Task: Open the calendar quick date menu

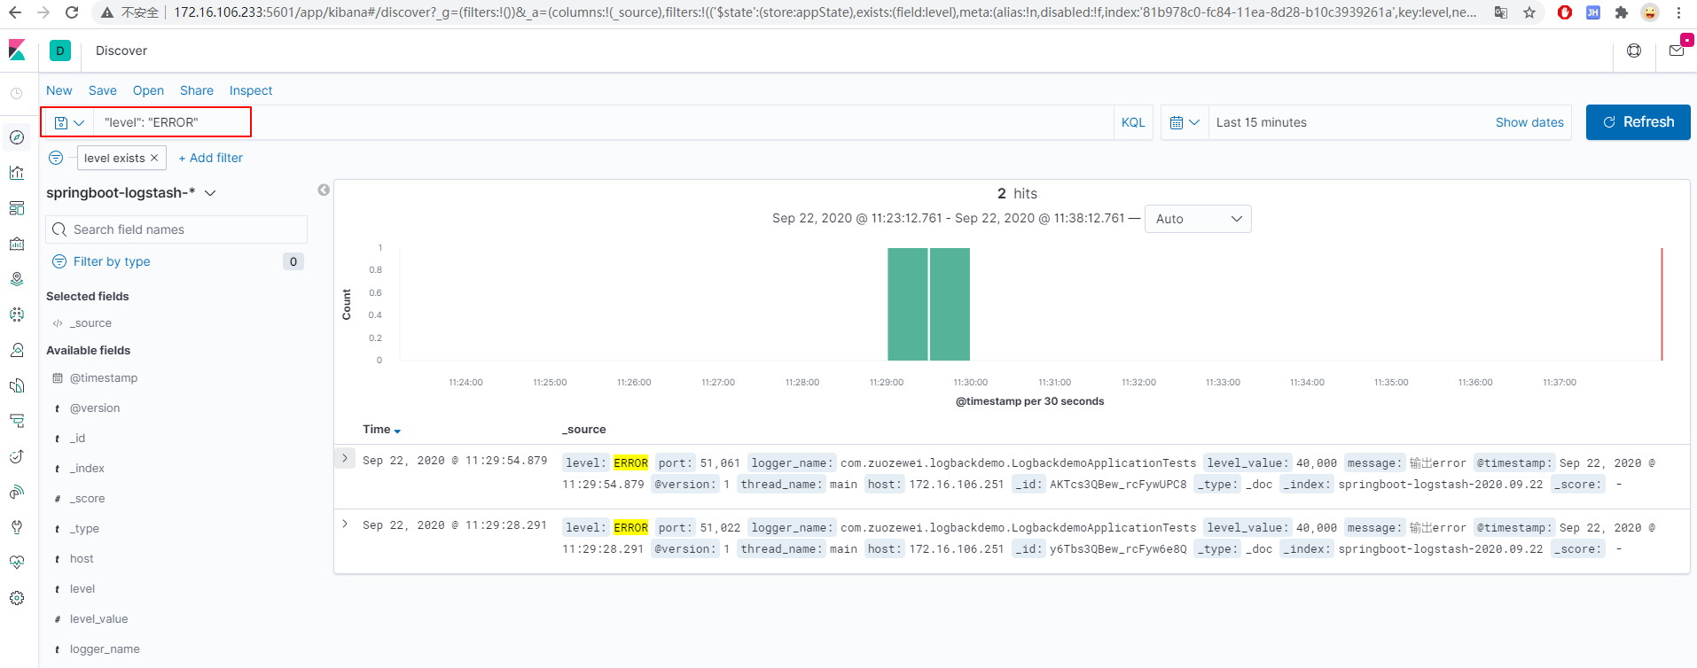Action: pos(1185,122)
